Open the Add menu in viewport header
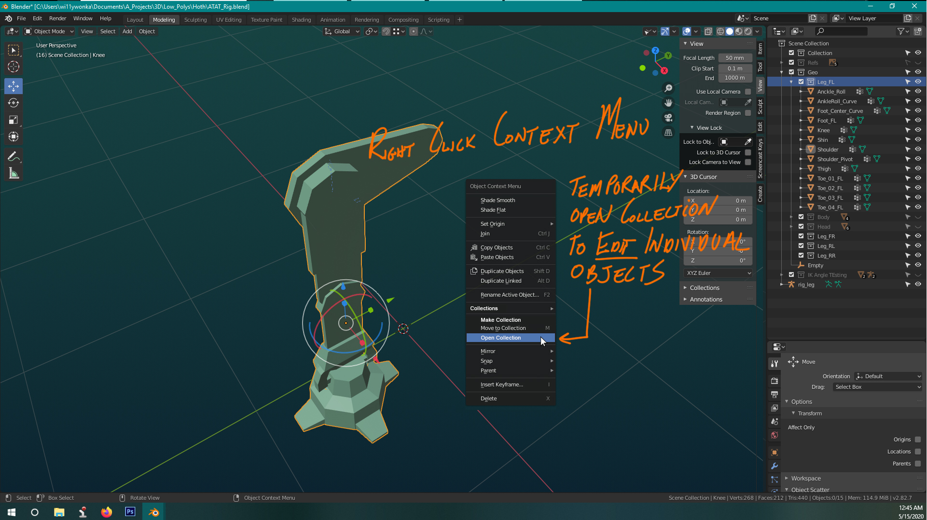Screen dimensions: 927x520 (127, 31)
